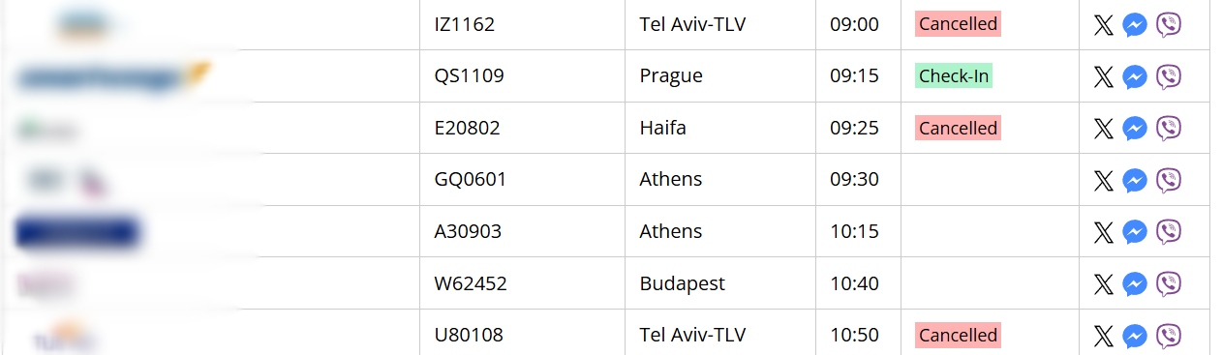The image size is (1222, 355).
Task: Share flight GQ0601 via Messenger
Action: [1135, 180]
